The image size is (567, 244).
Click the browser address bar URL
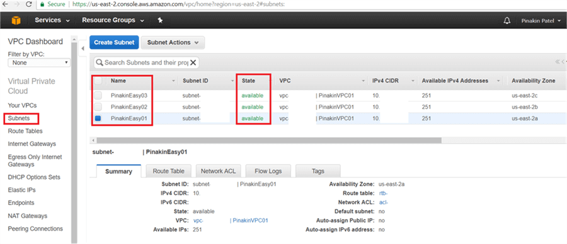click(x=178, y=4)
